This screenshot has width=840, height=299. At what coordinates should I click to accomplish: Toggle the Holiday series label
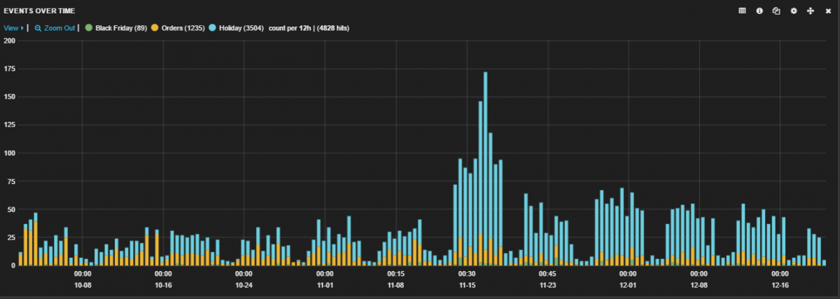[242, 28]
